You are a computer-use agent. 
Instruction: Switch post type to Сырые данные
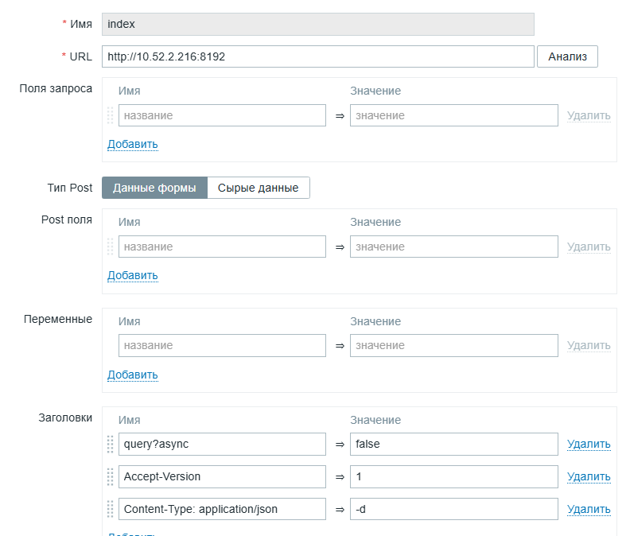258,188
